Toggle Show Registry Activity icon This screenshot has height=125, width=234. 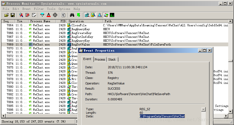pyautogui.click(x=87, y=15)
